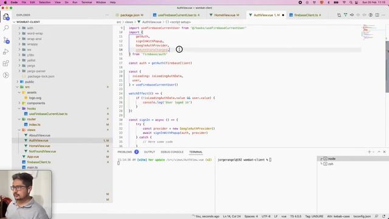The width and height of the screenshot is (389, 219).
Task: Maximize the terminal panel with chevron
Action: pos(379,151)
